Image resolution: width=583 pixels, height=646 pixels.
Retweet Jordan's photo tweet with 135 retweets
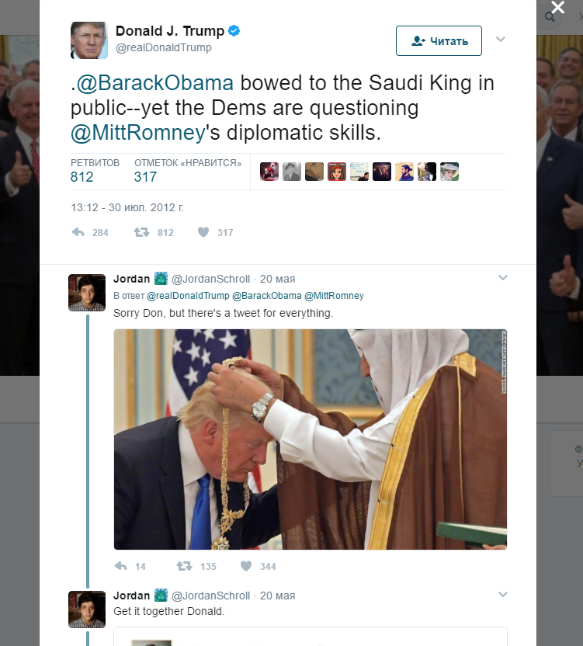184,566
